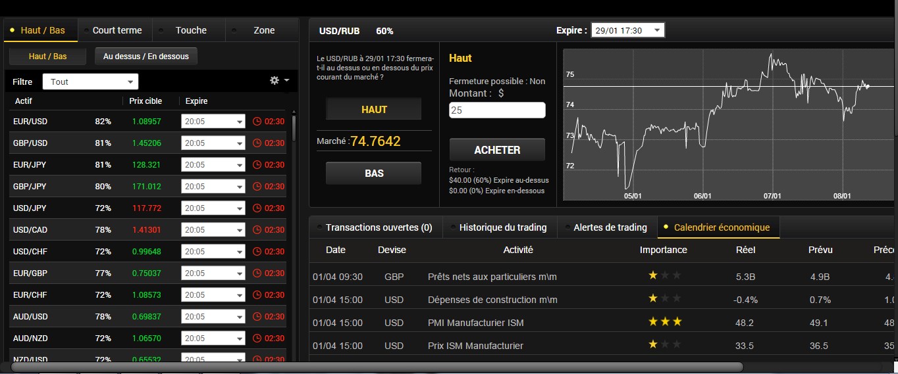
Task: Click importance stars for Prêts nets aux particuliers
Action: (665, 275)
